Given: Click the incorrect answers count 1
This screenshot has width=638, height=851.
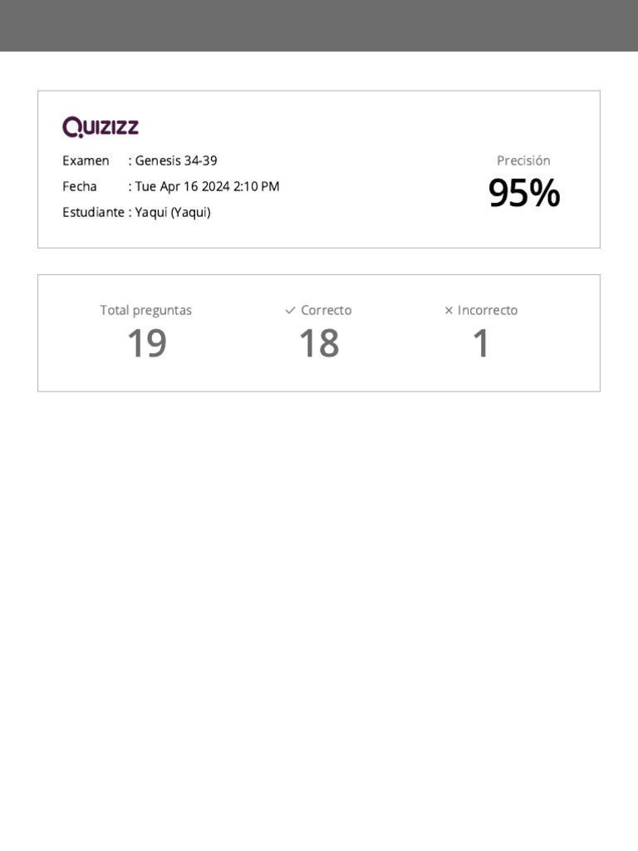Looking at the screenshot, I should point(481,343).
